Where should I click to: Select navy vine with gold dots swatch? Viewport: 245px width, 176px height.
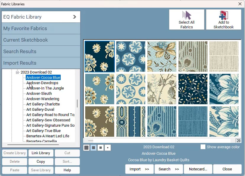[x=193, y=89]
